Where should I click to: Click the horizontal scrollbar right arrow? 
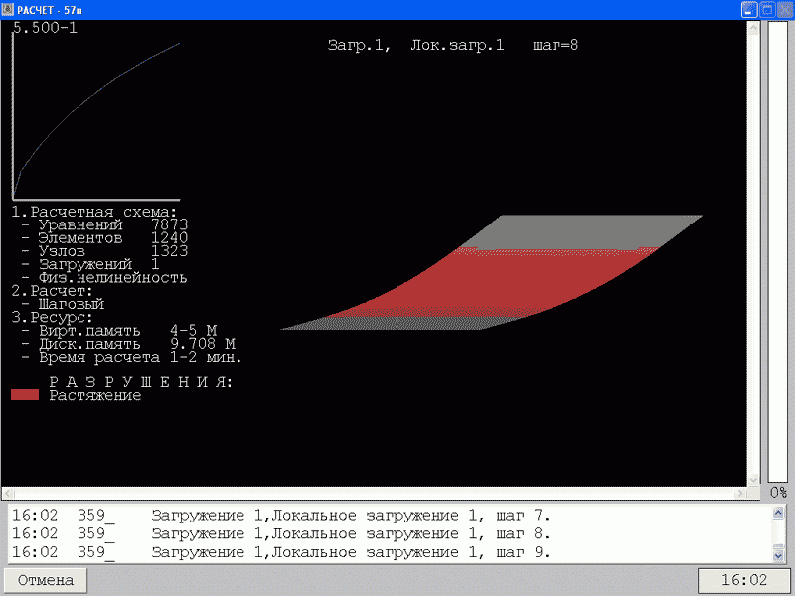[738, 494]
